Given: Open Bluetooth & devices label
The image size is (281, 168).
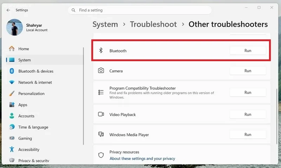Looking at the screenshot, I should click(36, 71).
